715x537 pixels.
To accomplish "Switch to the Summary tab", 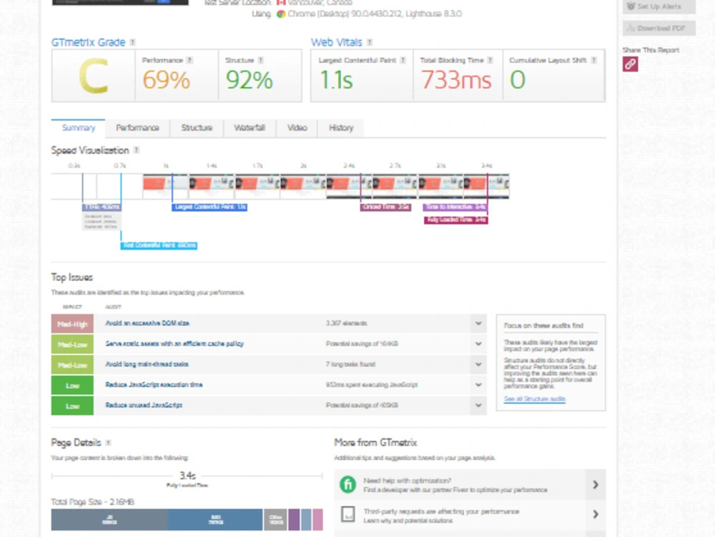I will tap(79, 128).
